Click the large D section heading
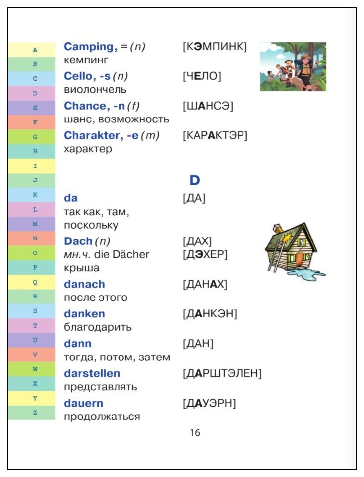This screenshot has width=364, height=477. (x=195, y=180)
